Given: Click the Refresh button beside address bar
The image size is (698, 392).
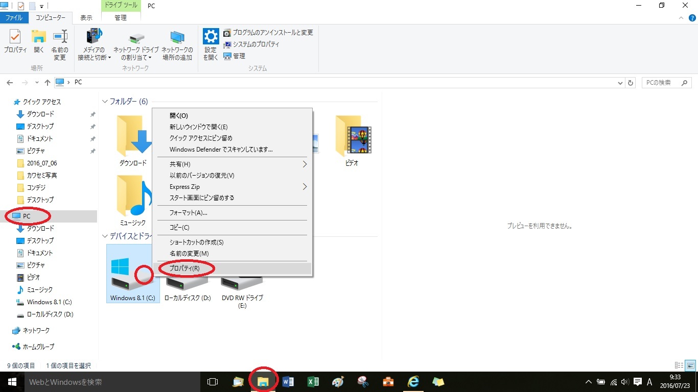Looking at the screenshot, I should click(x=631, y=83).
